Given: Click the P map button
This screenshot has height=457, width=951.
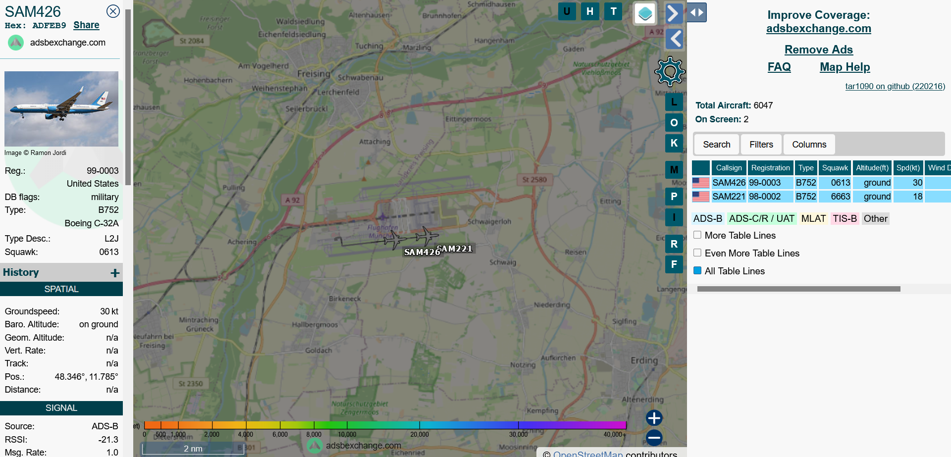Looking at the screenshot, I should (x=674, y=196).
